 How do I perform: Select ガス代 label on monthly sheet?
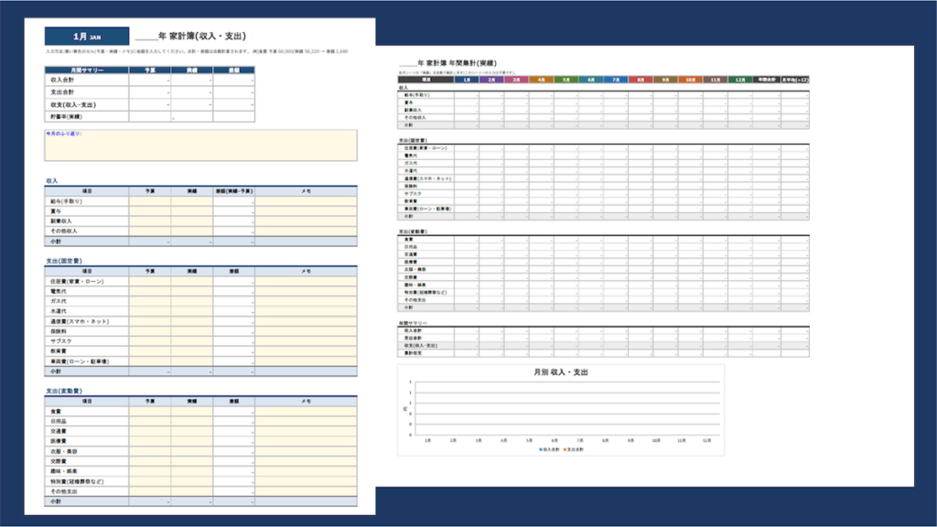[x=58, y=301]
